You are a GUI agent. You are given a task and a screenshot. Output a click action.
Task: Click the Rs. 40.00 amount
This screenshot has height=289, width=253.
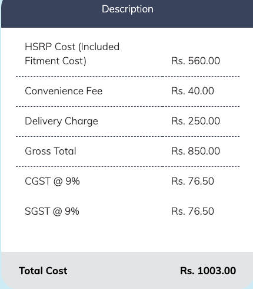[192, 91]
